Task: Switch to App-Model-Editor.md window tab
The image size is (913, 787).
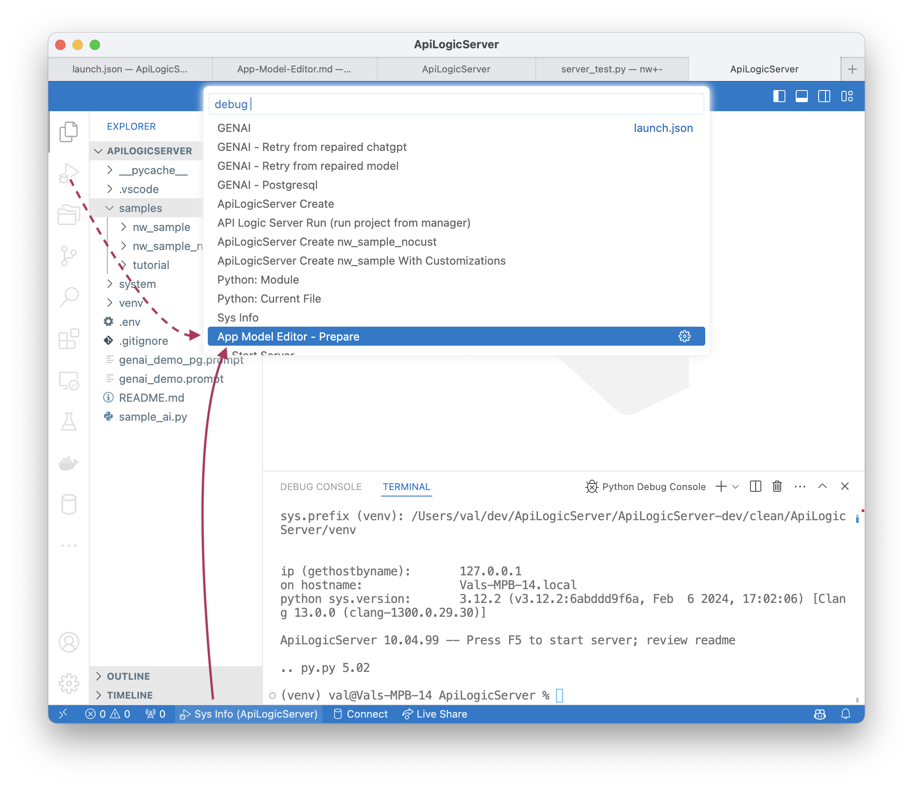Action: coord(294,69)
